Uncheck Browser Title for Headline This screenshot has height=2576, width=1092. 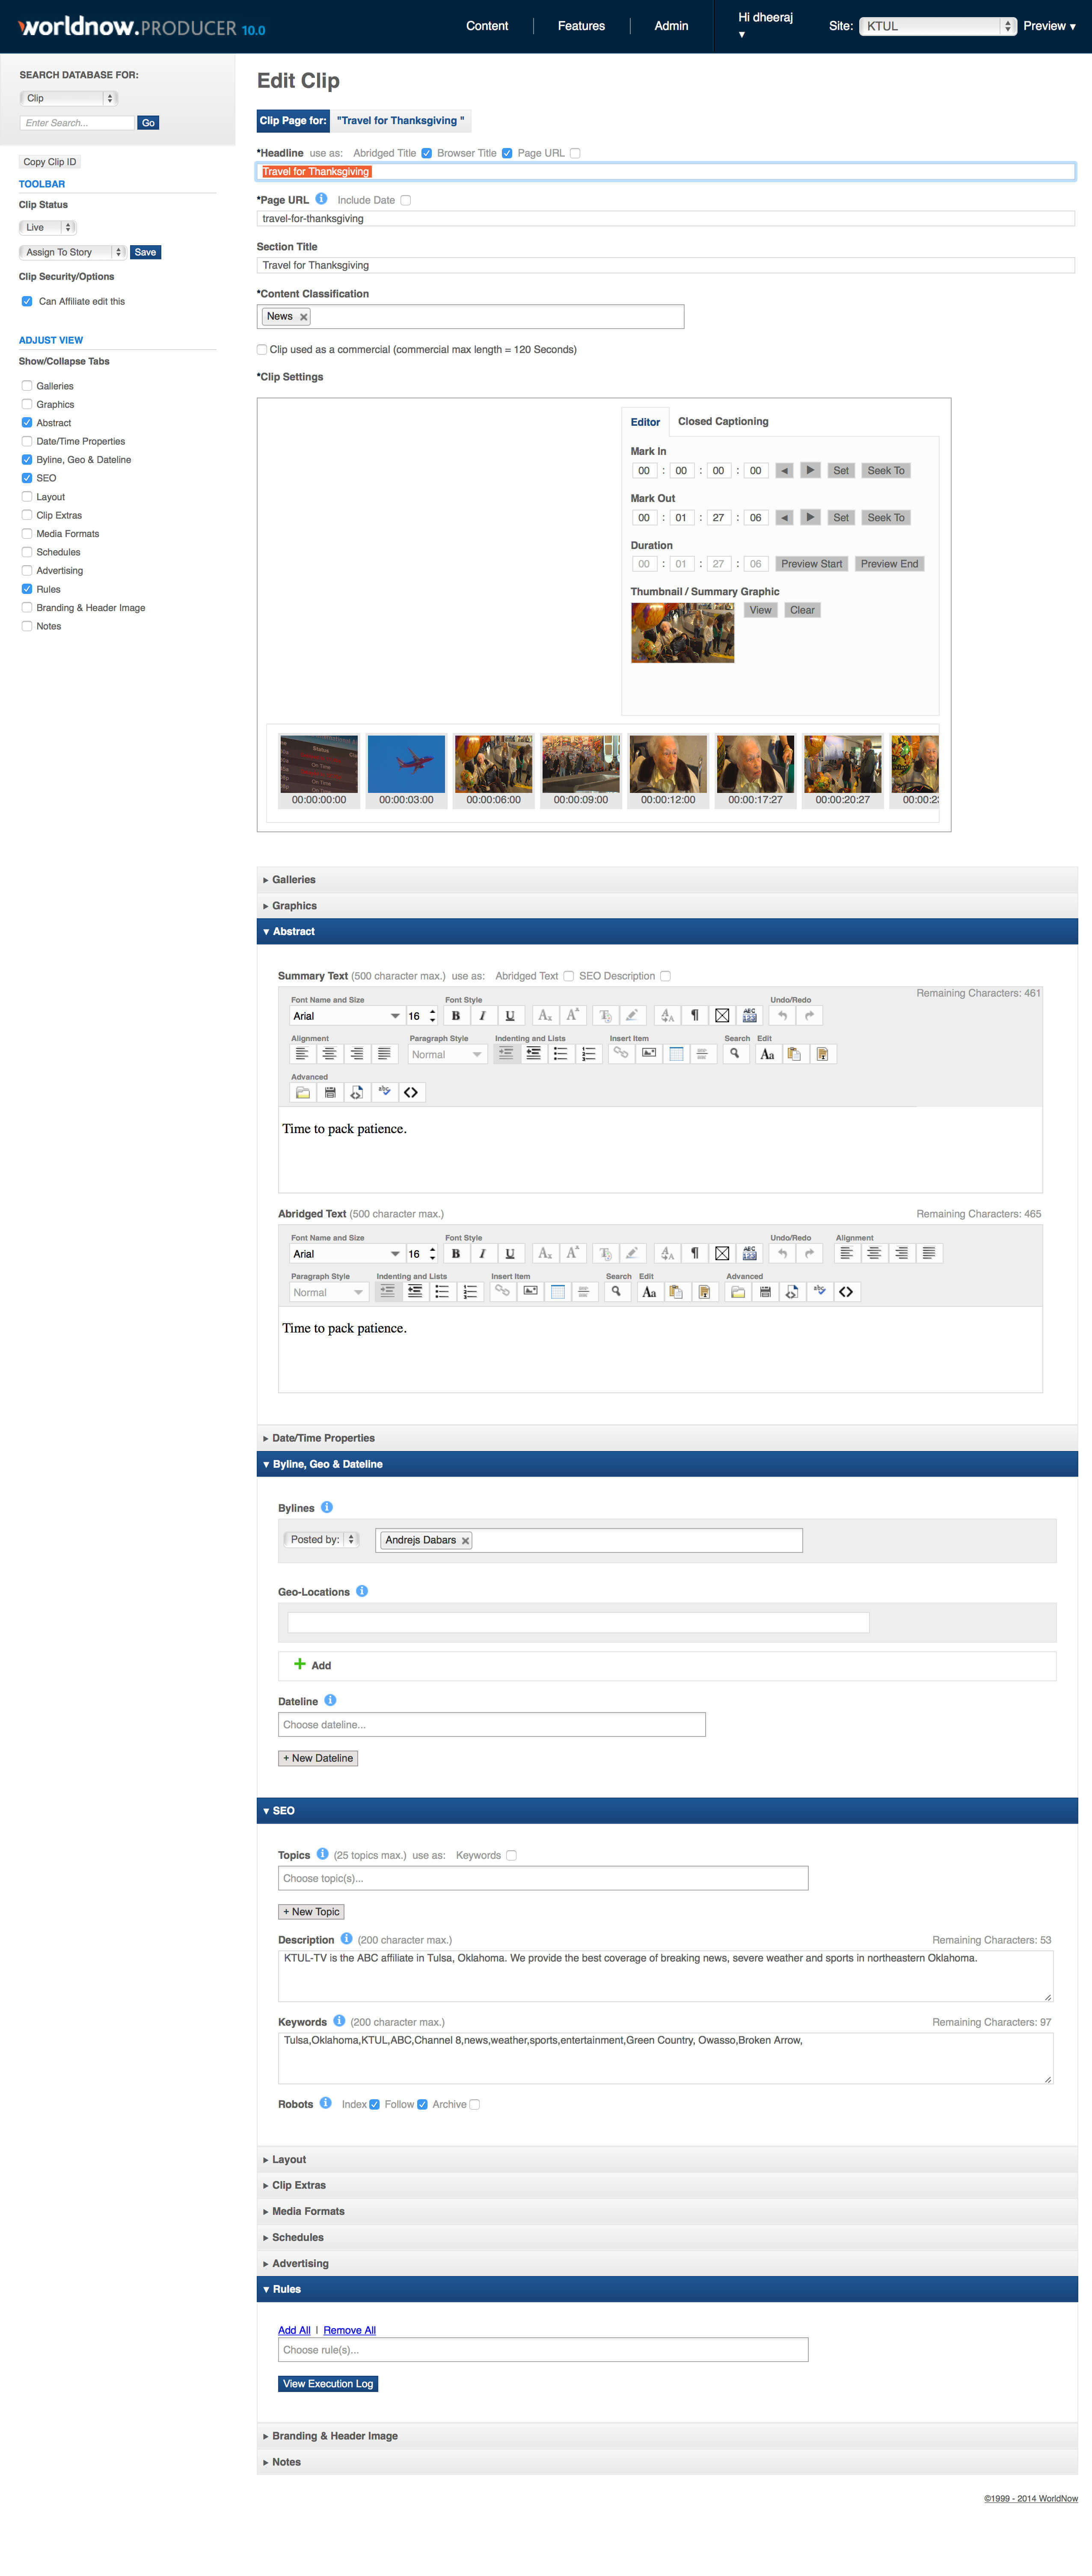click(507, 153)
